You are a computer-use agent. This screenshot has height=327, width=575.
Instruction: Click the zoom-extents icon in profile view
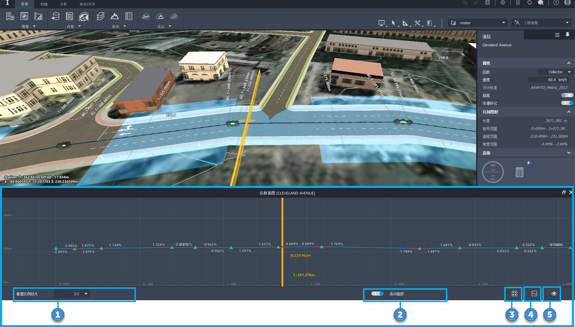[x=514, y=294]
